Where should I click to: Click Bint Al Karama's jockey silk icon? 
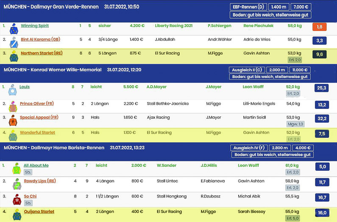pos(14,42)
